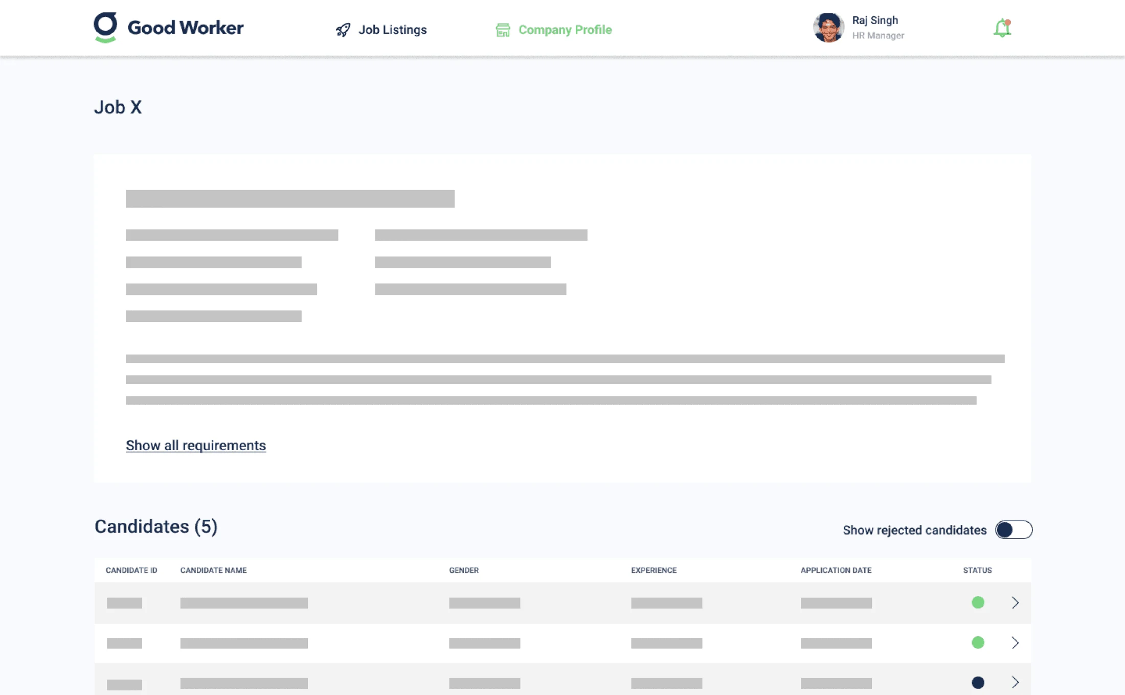Expand the first candidate row chevron
The height and width of the screenshot is (695, 1125).
click(x=1016, y=603)
